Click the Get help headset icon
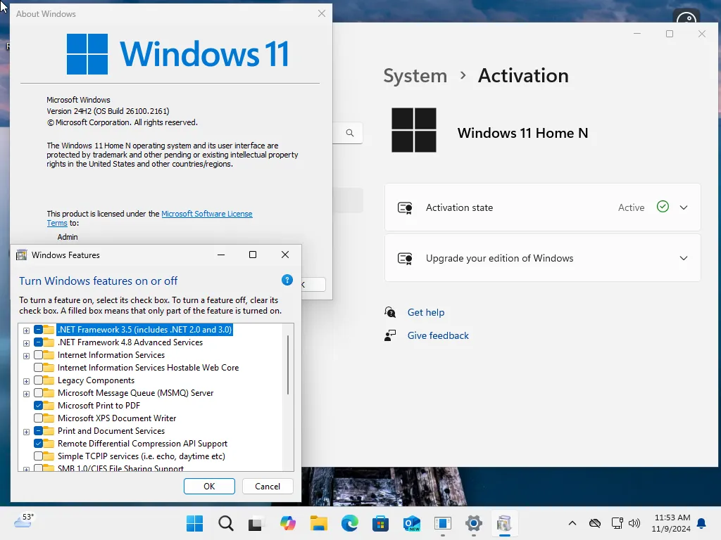The height and width of the screenshot is (540, 721). click(390, 312)
